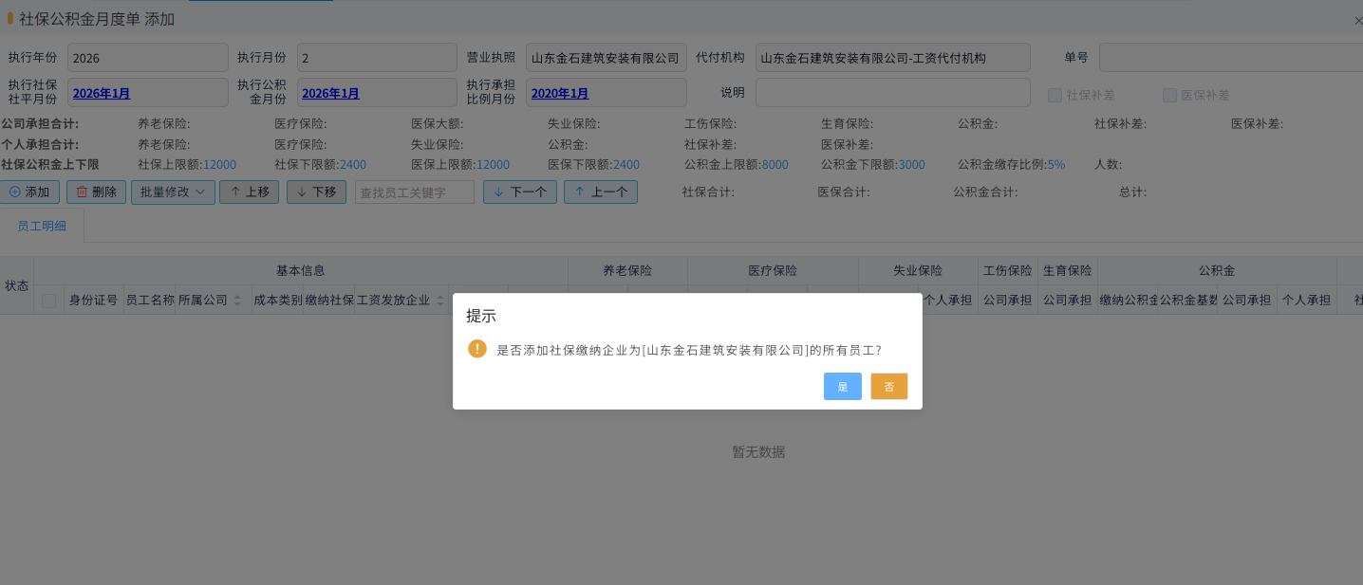
Task: Click the 员工名称 column header
Action: 150,301
